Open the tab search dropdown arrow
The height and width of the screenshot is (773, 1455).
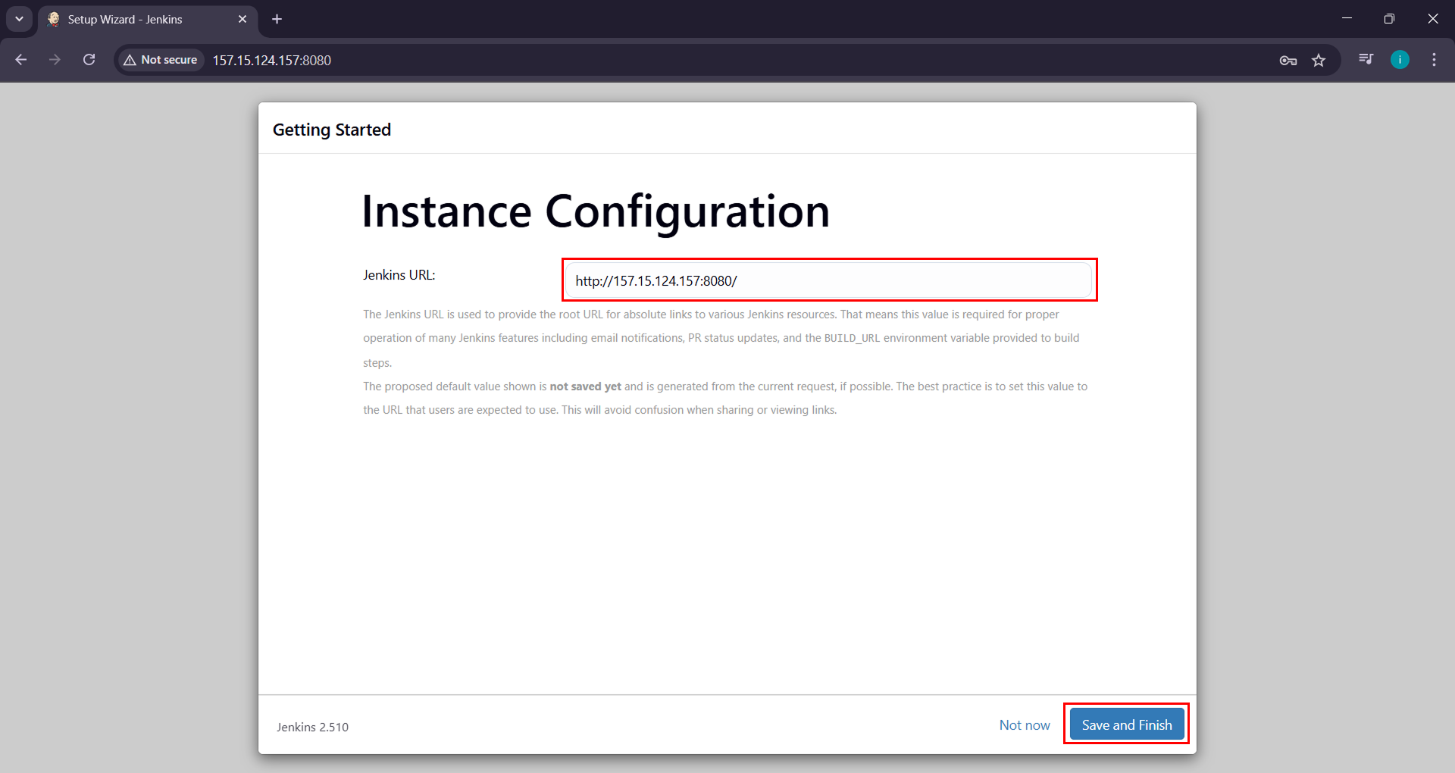point(19,19)
